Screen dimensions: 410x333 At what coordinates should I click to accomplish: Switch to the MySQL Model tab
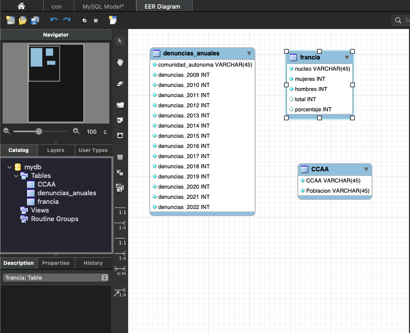(x=103, y=6)
